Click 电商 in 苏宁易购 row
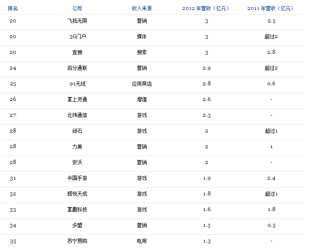This screenshot has height=250, width=309. (142, 241)
